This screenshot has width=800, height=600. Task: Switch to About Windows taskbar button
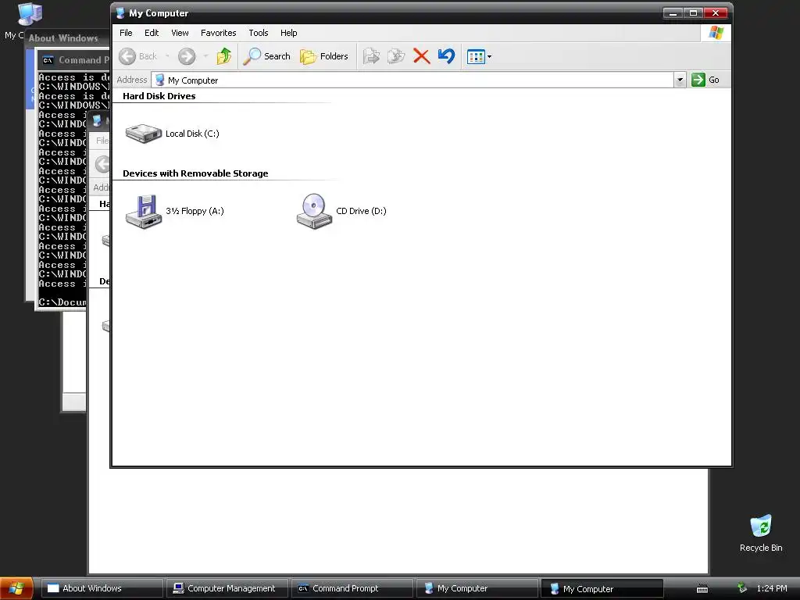point(102,588)
